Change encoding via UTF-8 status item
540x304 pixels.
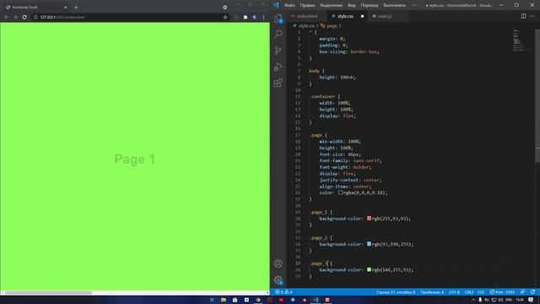454,292
